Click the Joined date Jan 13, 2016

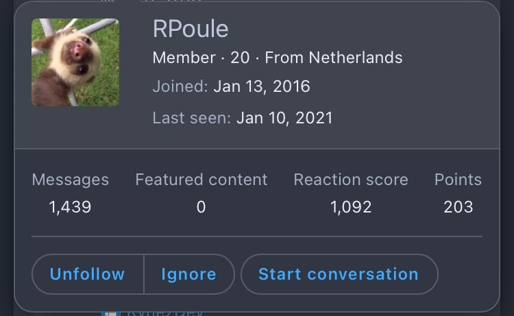click(262, 86)
